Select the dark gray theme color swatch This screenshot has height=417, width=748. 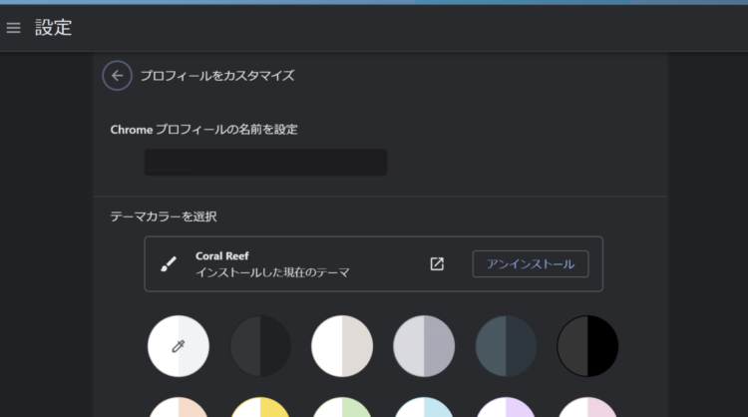point(260,346)
